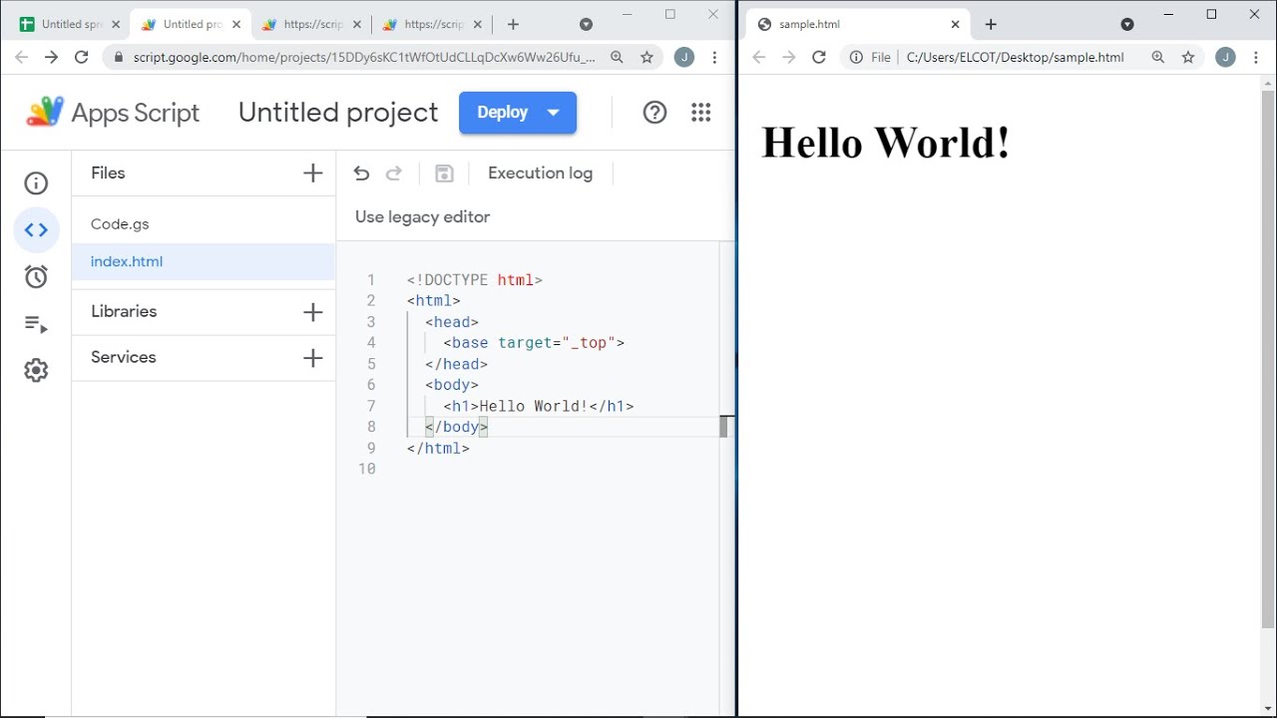Open zoom control in Apps Script address bar
The height and width of the screenshot is (718, 1277).
(617, 58)
